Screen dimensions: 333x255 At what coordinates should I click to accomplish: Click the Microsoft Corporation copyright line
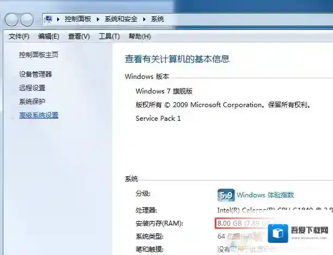click(x=223, y=105)
